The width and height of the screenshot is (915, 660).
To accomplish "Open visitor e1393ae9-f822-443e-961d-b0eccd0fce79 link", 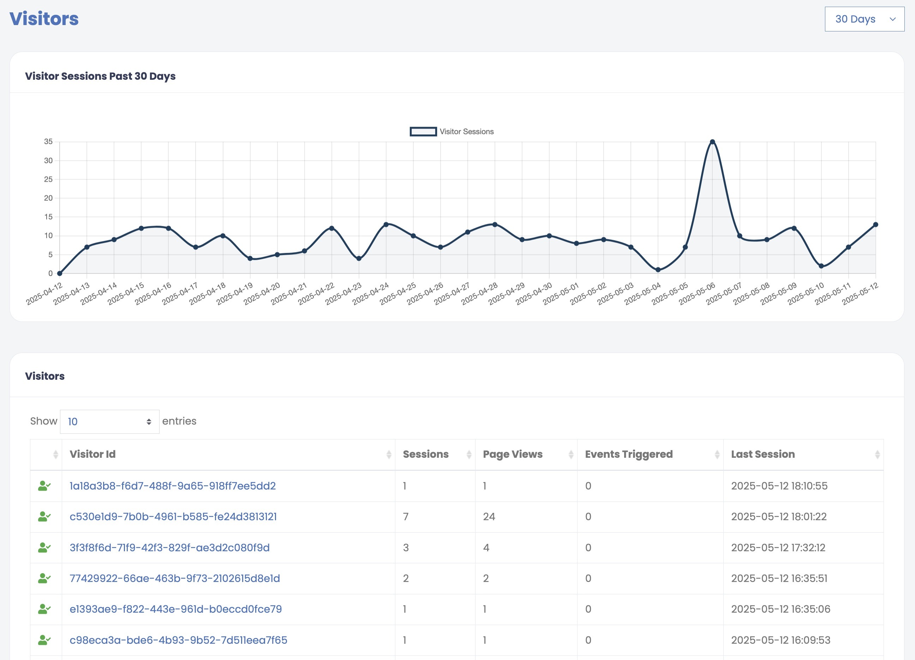I will (x=175, y=609).
